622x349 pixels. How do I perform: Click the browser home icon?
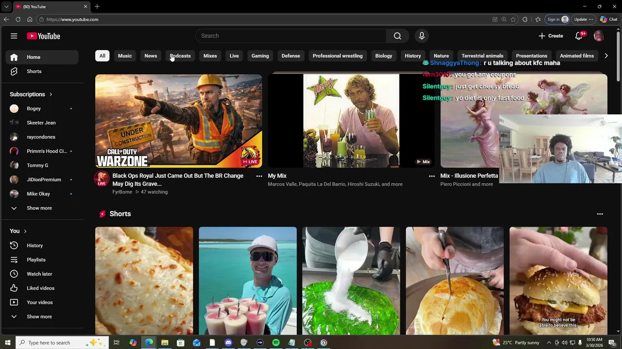click(30, 19)
